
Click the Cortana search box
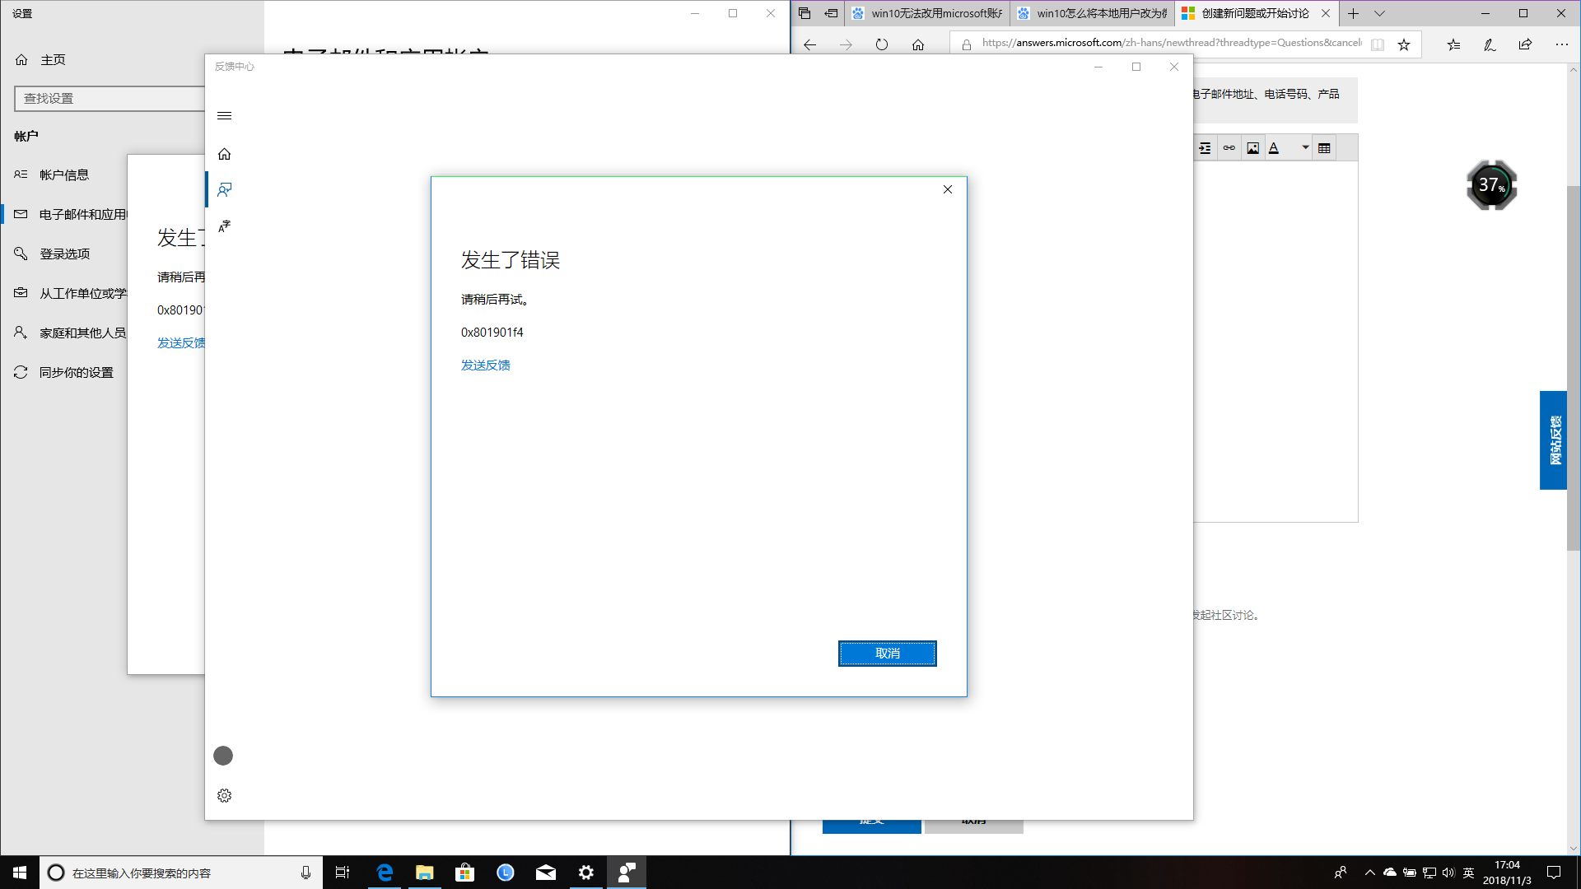(181, 873)
